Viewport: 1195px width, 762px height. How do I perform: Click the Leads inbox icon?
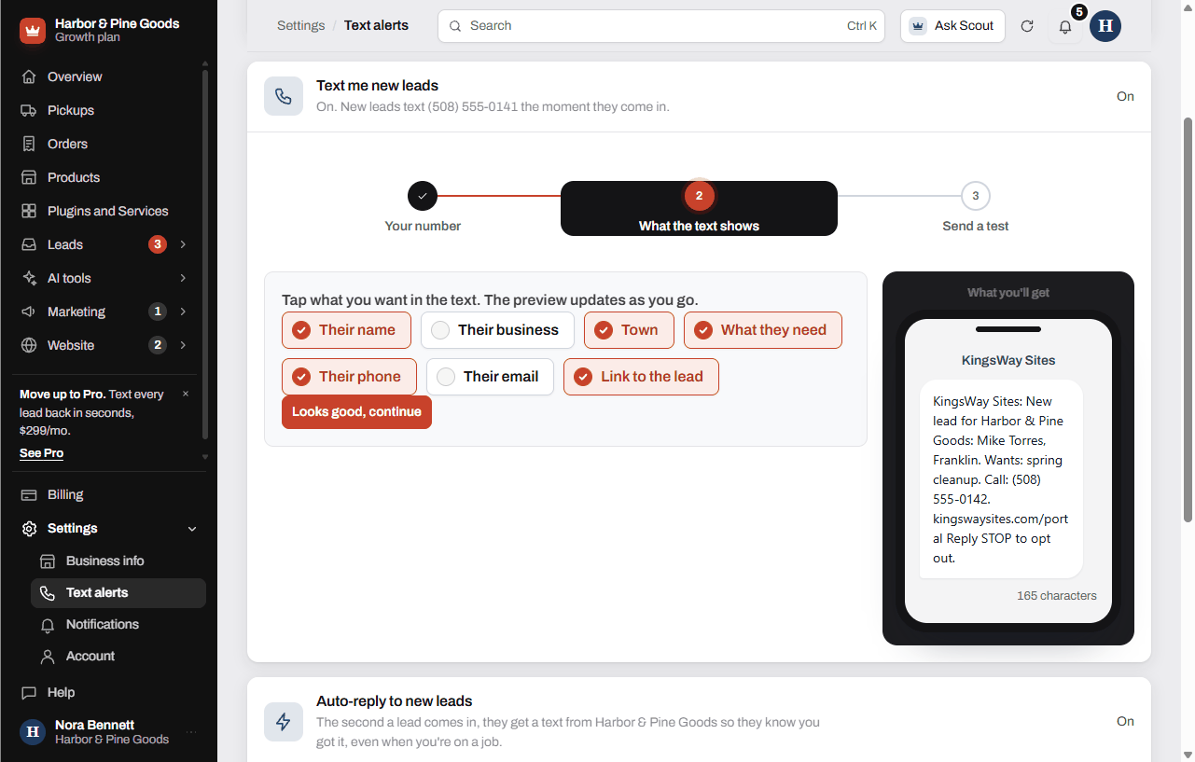click(x=29, y=244)
